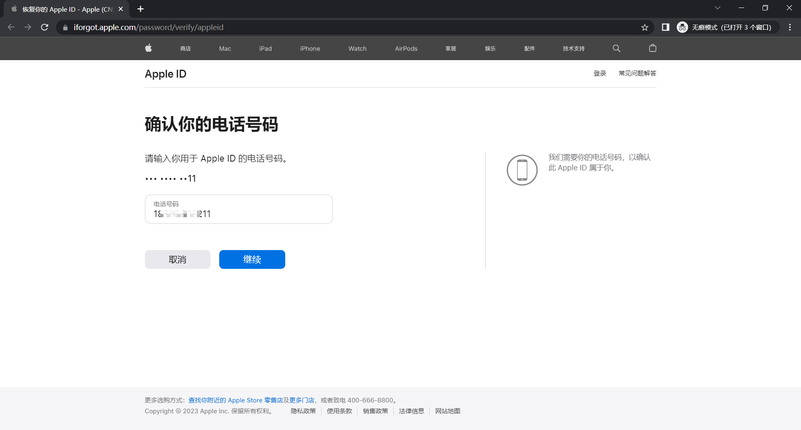Open 销售政策 footer link

[x=375, y=411]
